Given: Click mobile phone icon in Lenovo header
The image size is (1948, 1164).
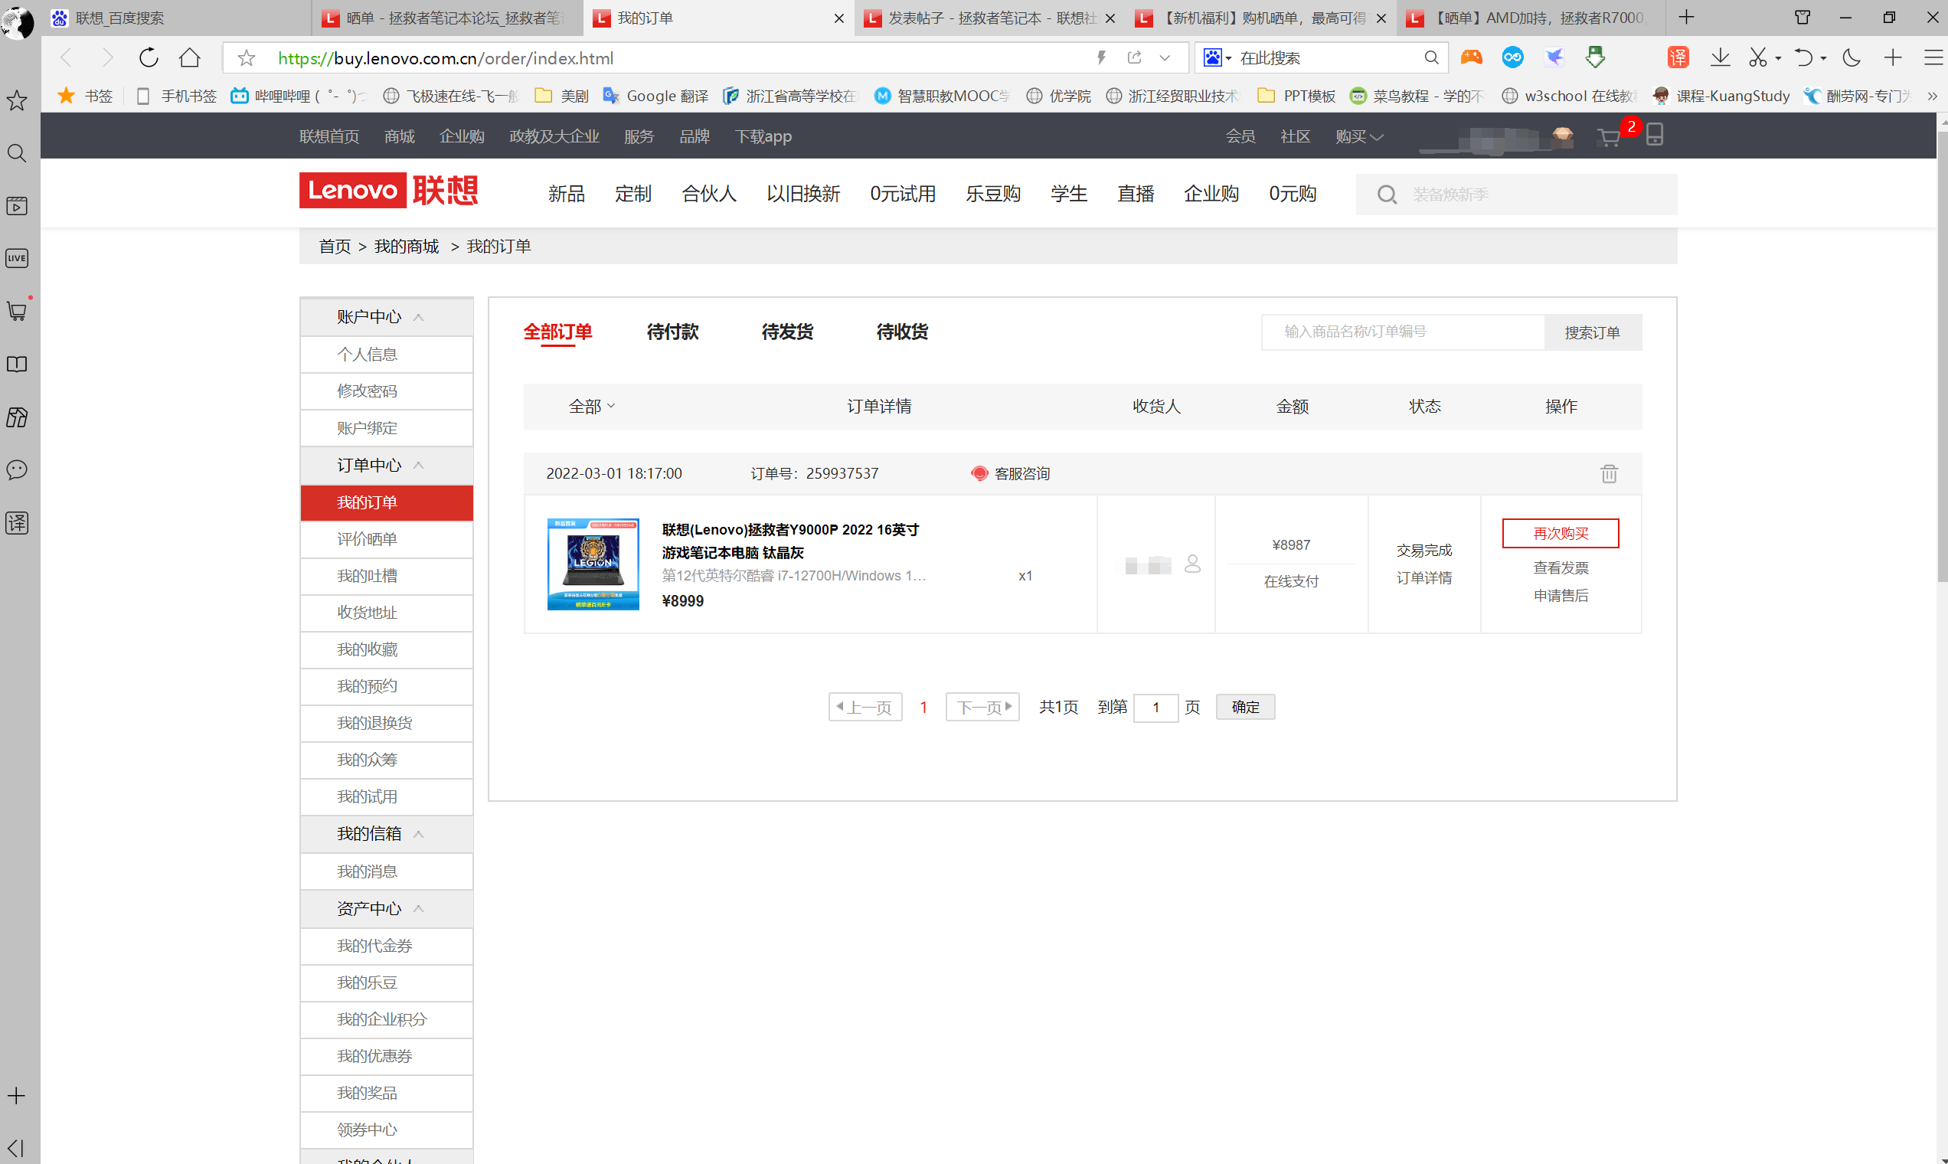Looking at the screenshot, I should 1655,134.
